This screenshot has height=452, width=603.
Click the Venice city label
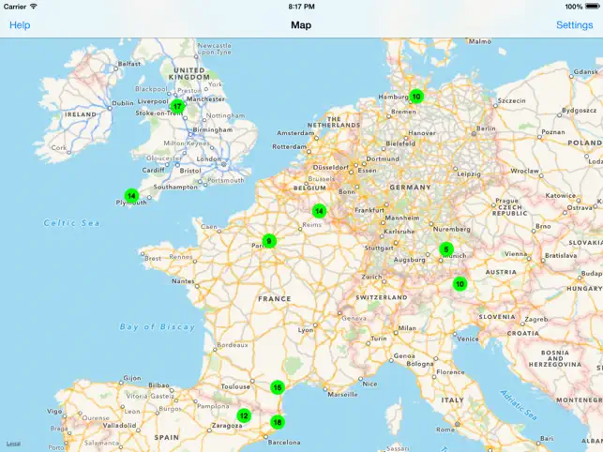click(468, 339)
